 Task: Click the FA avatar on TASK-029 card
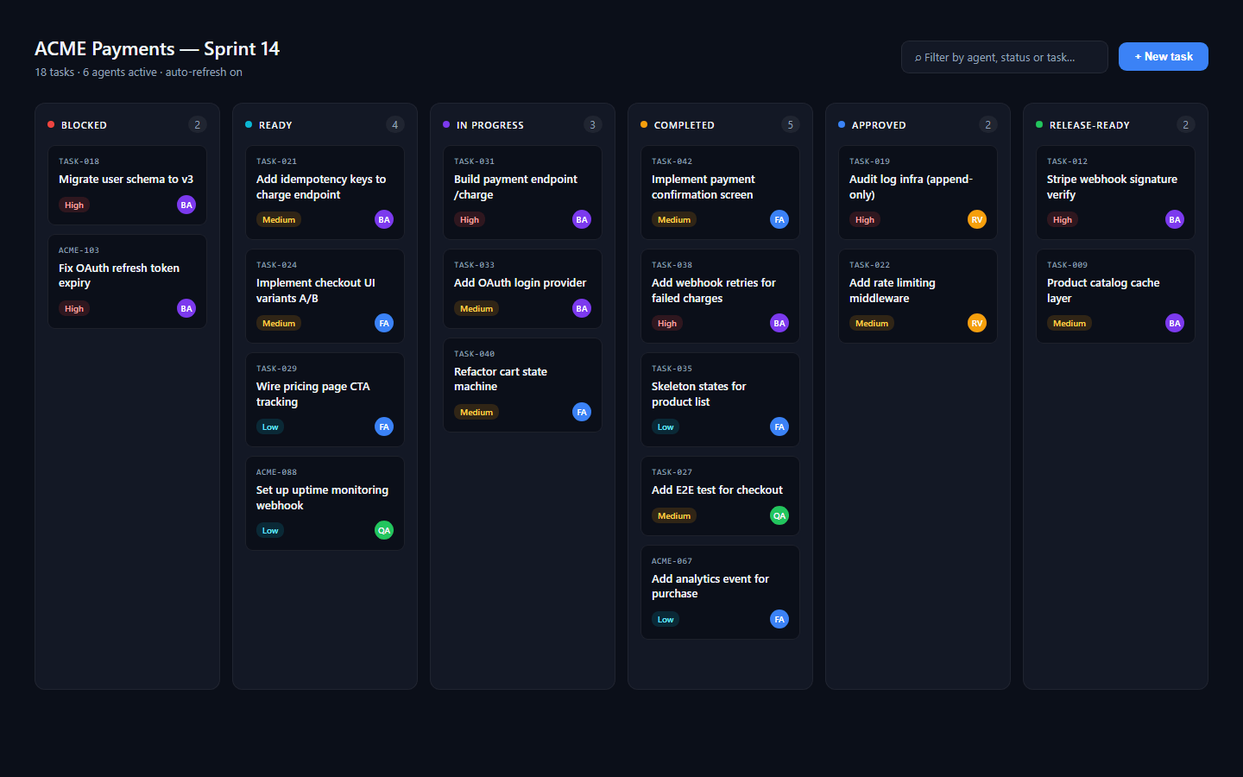[x=384, y=426]
